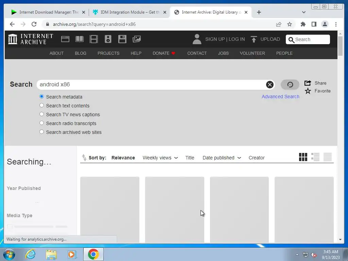
Task: Open the ABOUT menu item
Action: click(57, 53)
